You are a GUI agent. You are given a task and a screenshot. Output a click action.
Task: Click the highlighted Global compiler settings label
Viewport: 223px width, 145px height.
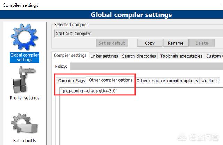point(24,57)
